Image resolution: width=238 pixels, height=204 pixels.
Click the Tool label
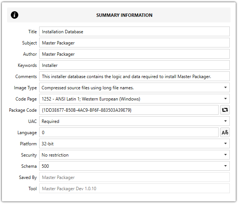pos(32,189)
